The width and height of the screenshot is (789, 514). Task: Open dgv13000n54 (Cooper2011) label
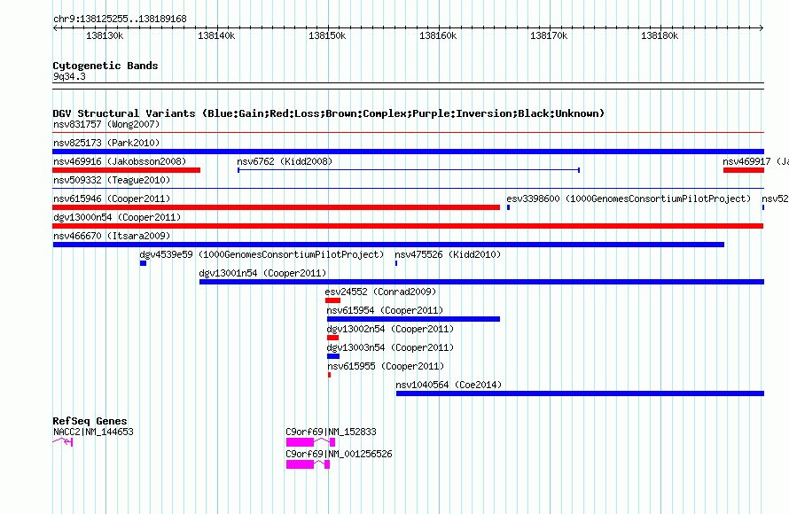coord(117,217)
